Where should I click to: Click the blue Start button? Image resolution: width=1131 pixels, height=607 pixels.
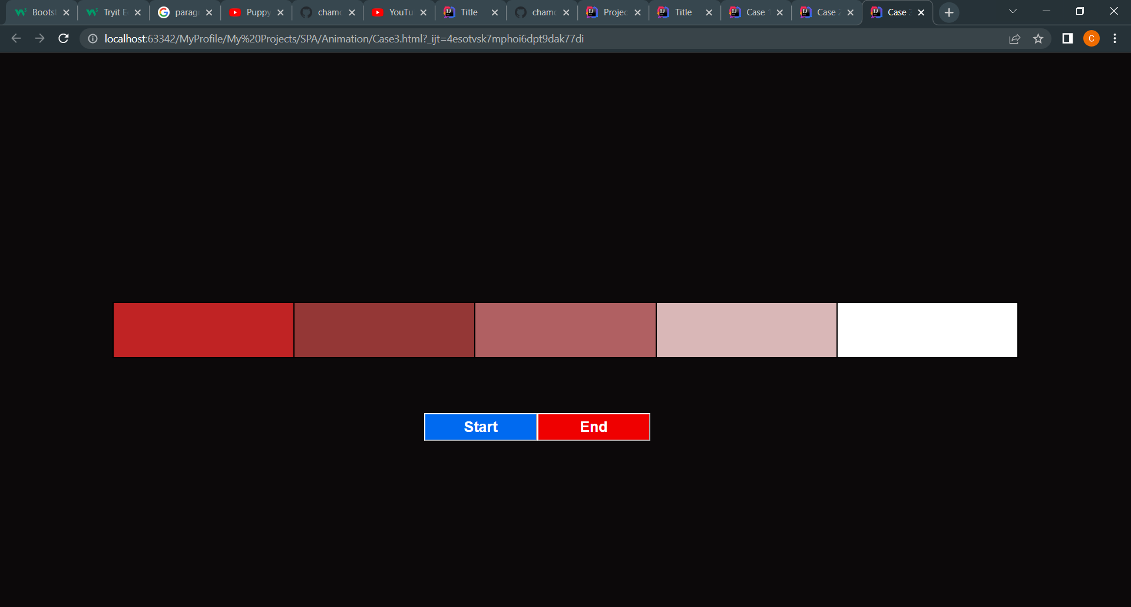[x=481, y=427]
